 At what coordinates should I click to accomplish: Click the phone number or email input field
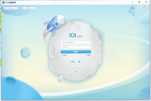point(76,42)
